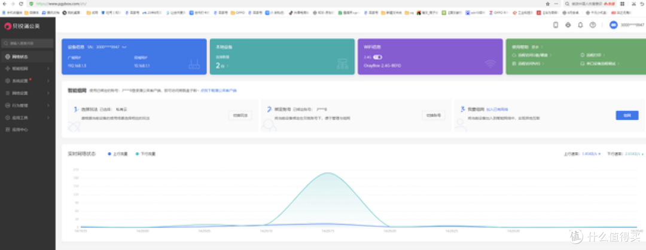This screenshot has height=250, width=646.
Task: Click the application tools sidebar icon
Action: coord(7,118)
